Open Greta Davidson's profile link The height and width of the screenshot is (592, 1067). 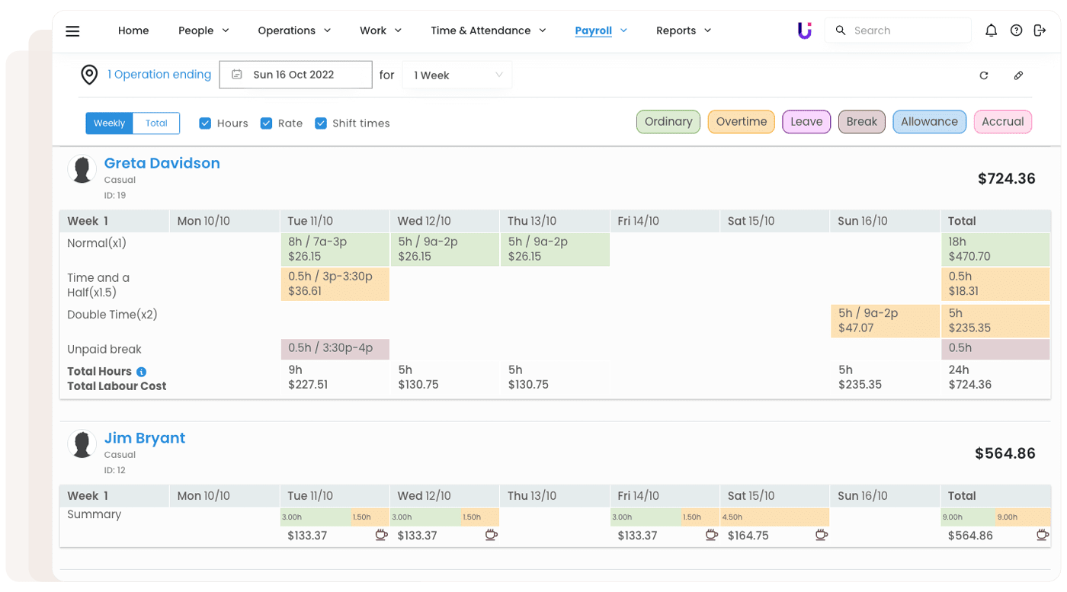[x=162, y=163]
